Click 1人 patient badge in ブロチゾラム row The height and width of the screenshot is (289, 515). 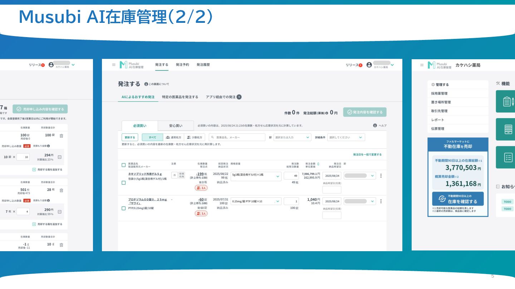tap(201, 213)
